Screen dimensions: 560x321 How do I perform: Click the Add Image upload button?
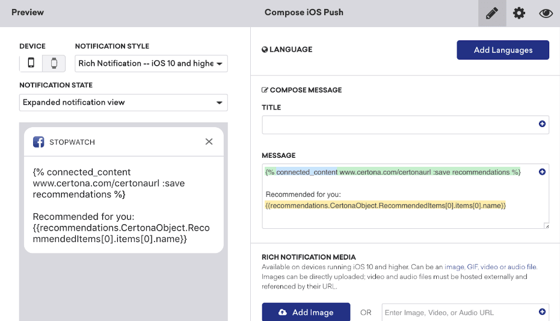click(x=306, y=312)
